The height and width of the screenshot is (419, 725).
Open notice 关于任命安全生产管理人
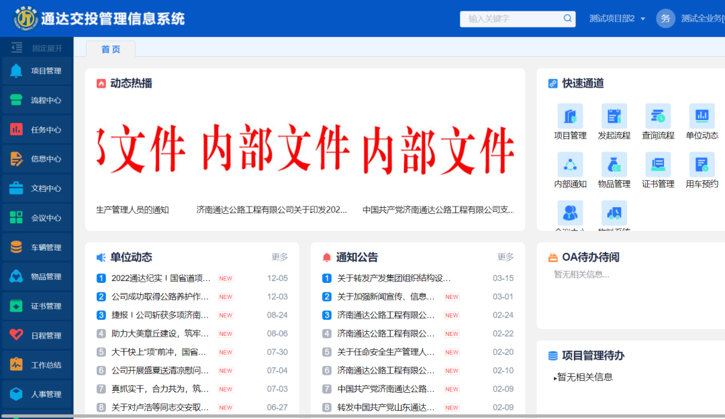[385, 352]
